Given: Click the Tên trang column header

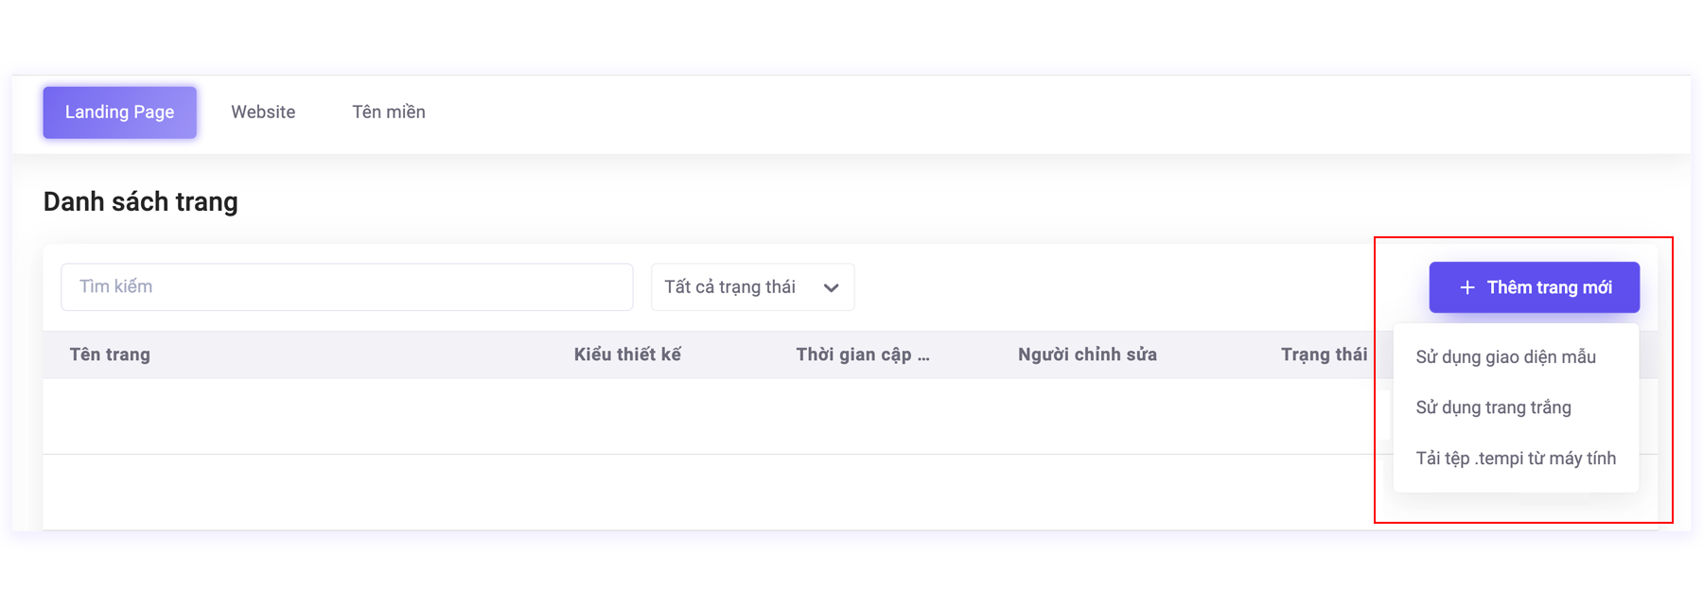Looking at the screenshot, I should (x=110, y=354).
